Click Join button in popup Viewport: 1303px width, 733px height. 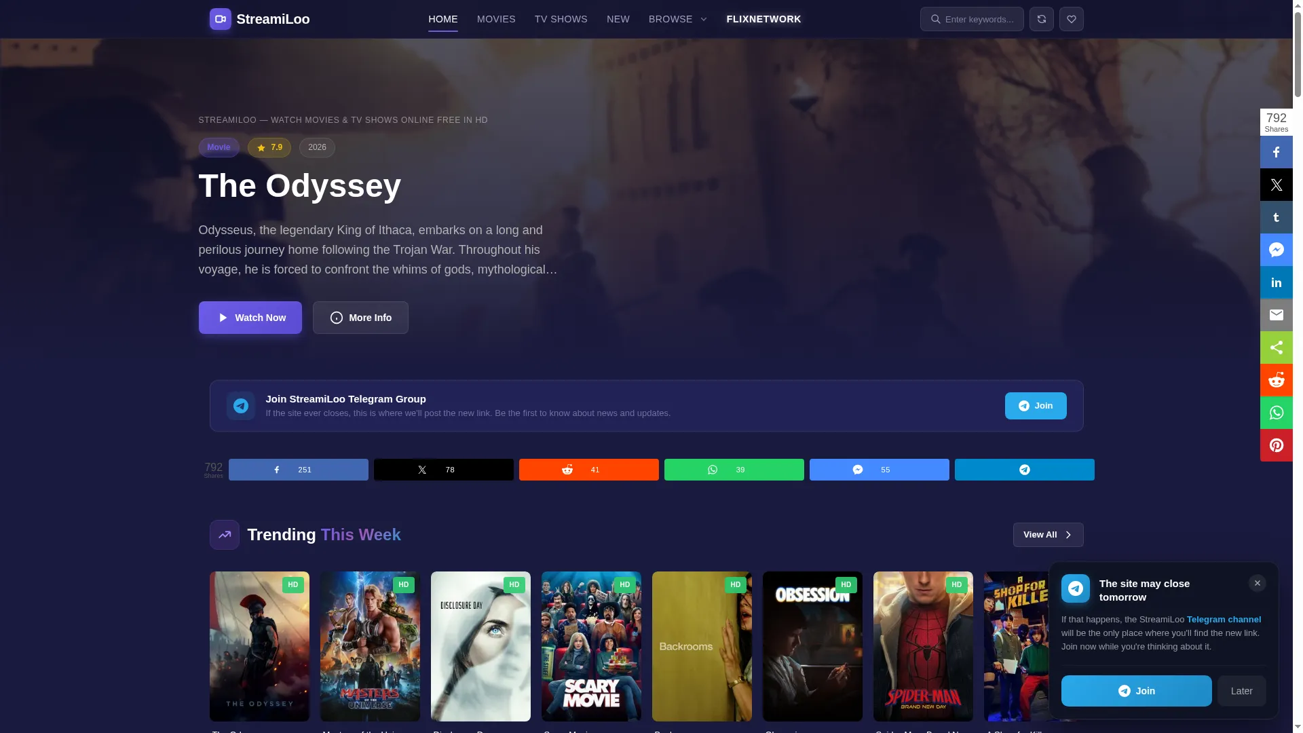pos(1136,691)
